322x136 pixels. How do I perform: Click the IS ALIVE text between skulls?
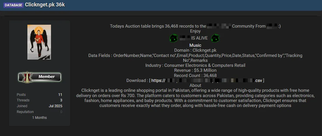tap(199, 38)
